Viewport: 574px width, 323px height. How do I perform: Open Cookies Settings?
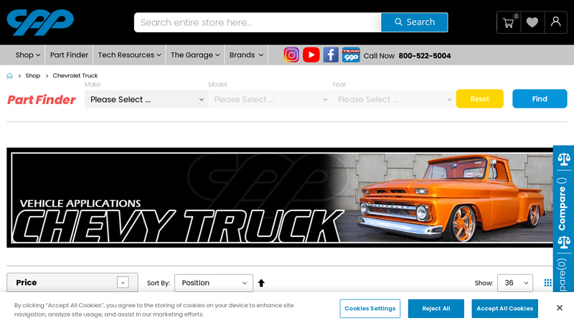[370, 309]
